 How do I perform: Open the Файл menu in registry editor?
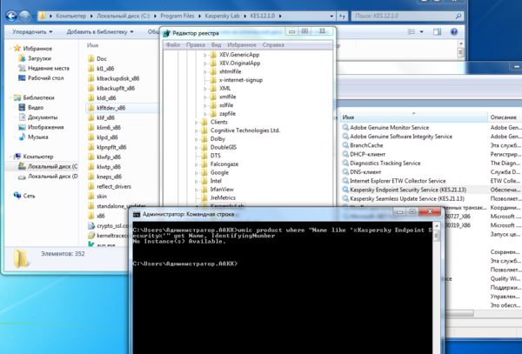click(172, 43)
